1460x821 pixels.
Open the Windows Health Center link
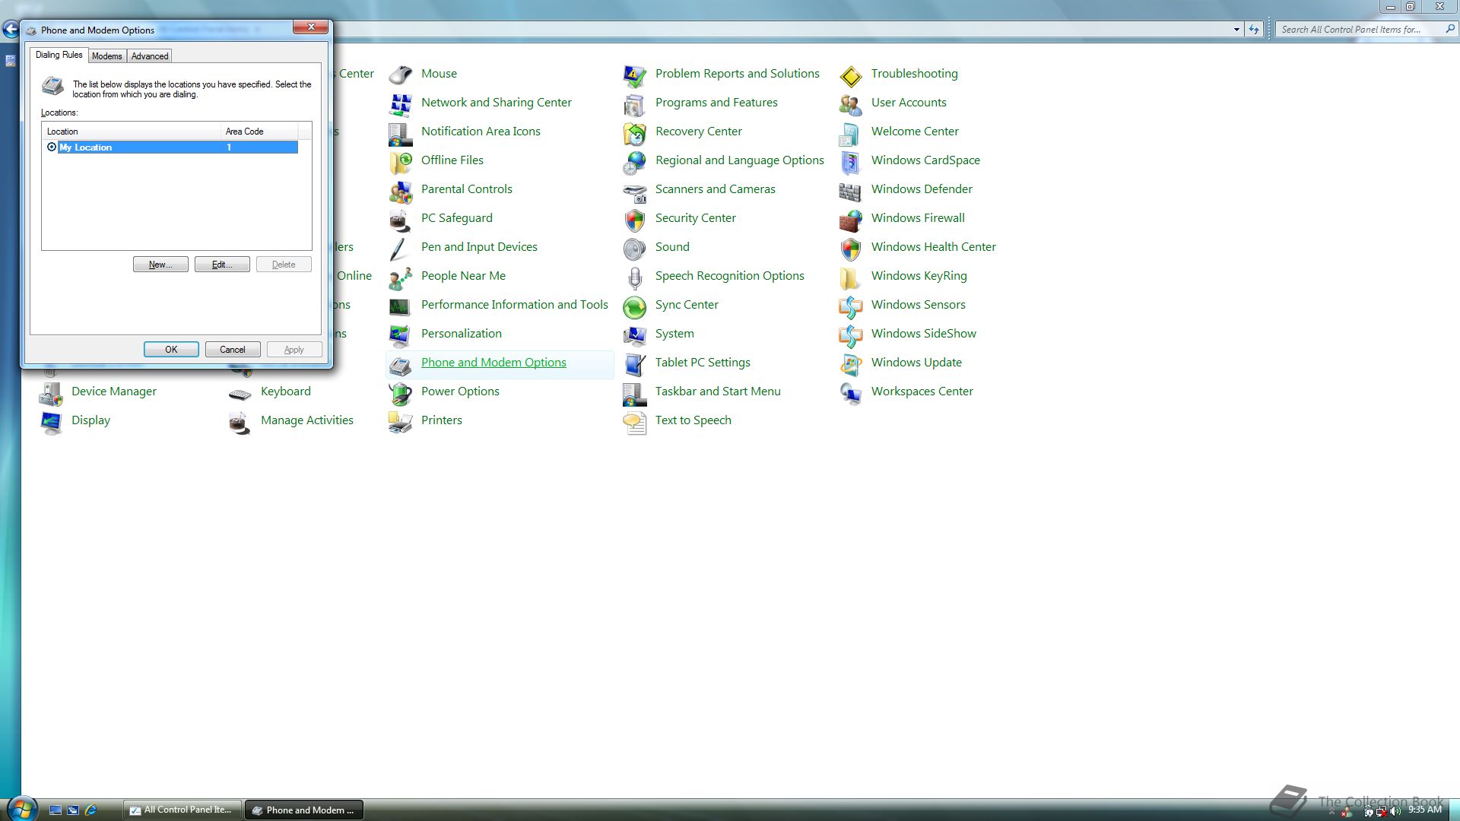pos(934,247)
